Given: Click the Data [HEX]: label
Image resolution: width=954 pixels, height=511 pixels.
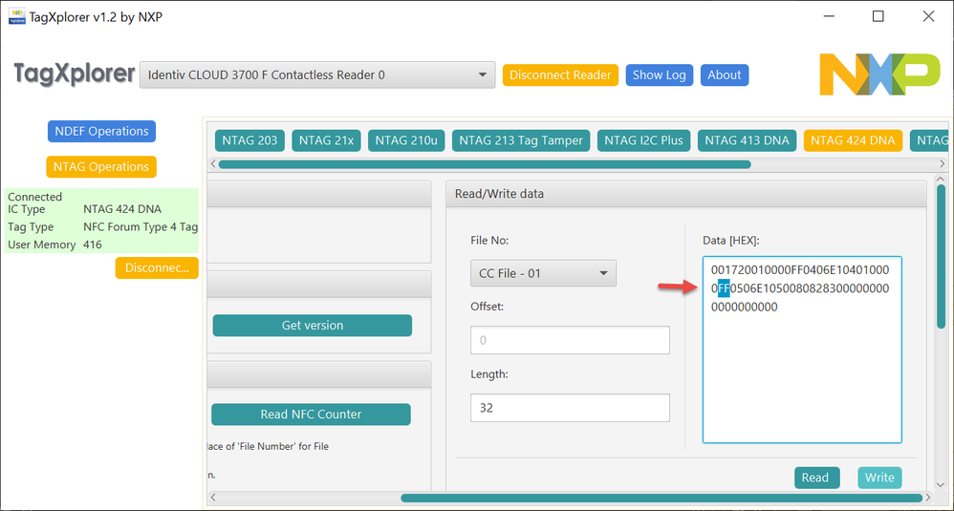Looking at the screenshot, I should click(x=730, y=241).
